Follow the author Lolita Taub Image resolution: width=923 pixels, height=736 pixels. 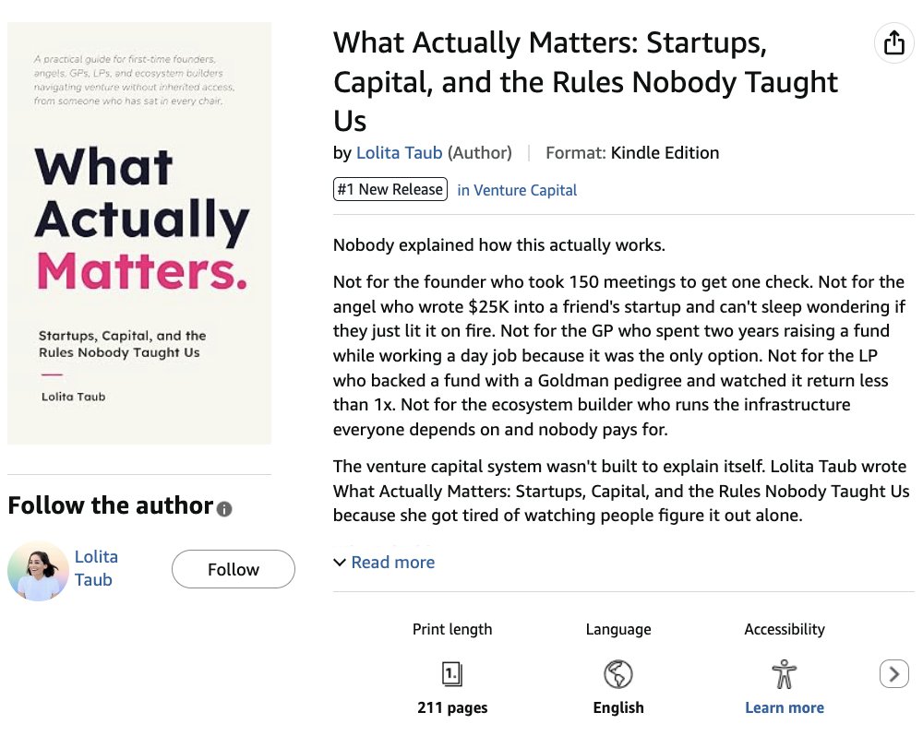coord(234,569)
